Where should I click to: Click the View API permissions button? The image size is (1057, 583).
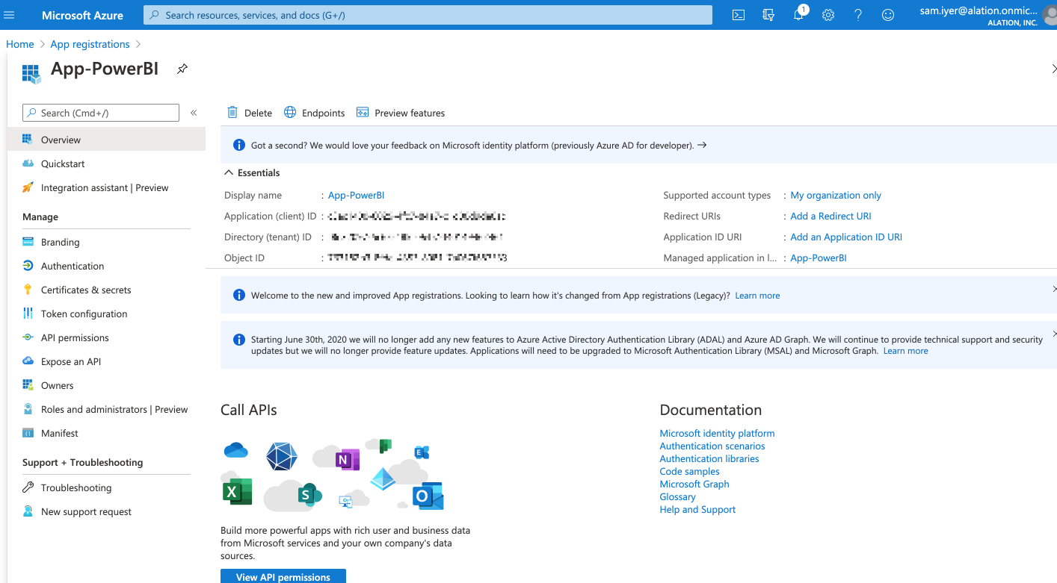pyautogui.click(x=283, y=576)
